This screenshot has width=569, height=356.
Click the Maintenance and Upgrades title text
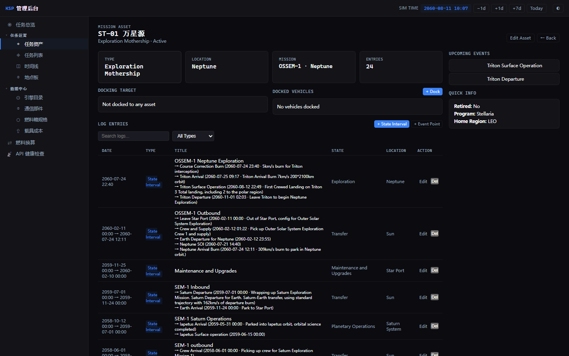(x=205, y=271)
